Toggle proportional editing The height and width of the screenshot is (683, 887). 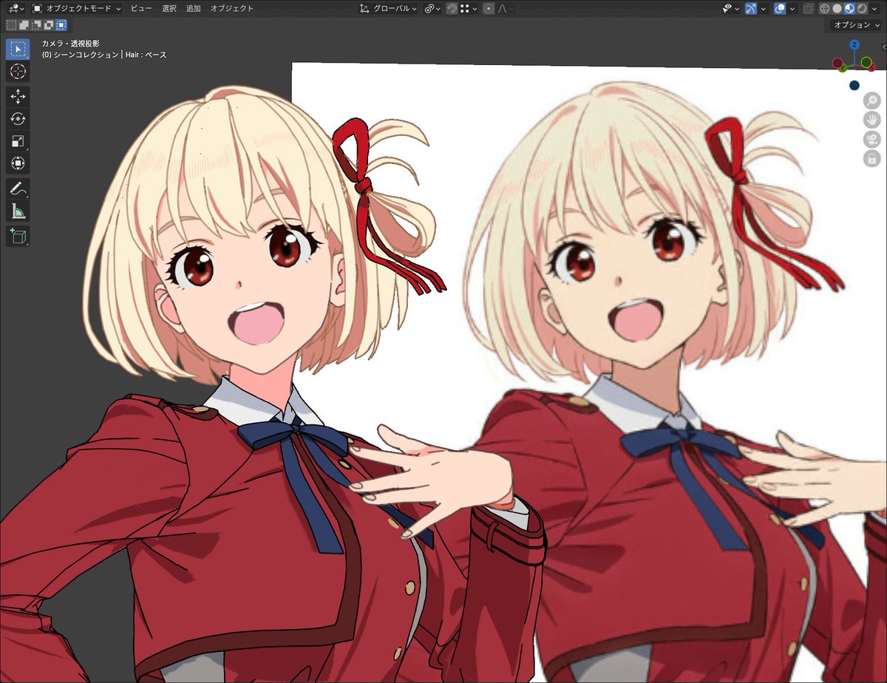click(x=489, y=8)
